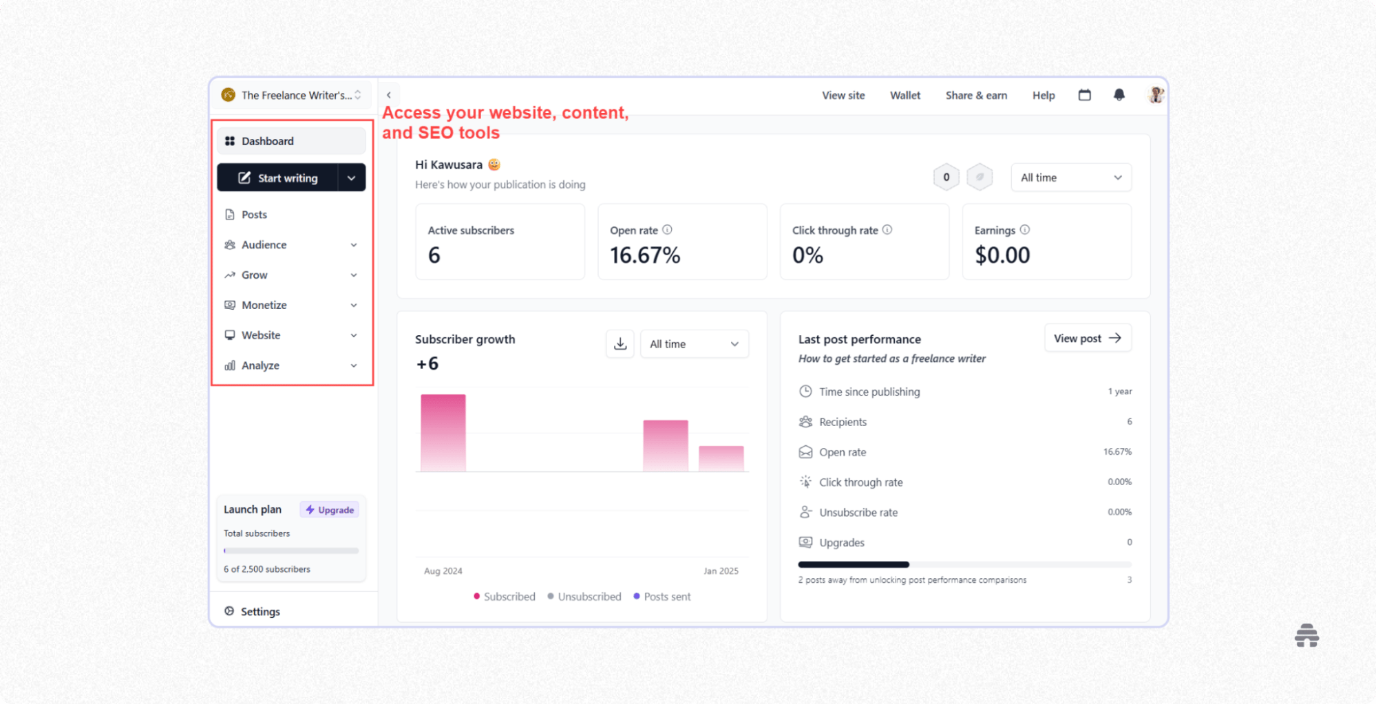
Task: Select the Share & earn menu item
Action: [976, 95]
